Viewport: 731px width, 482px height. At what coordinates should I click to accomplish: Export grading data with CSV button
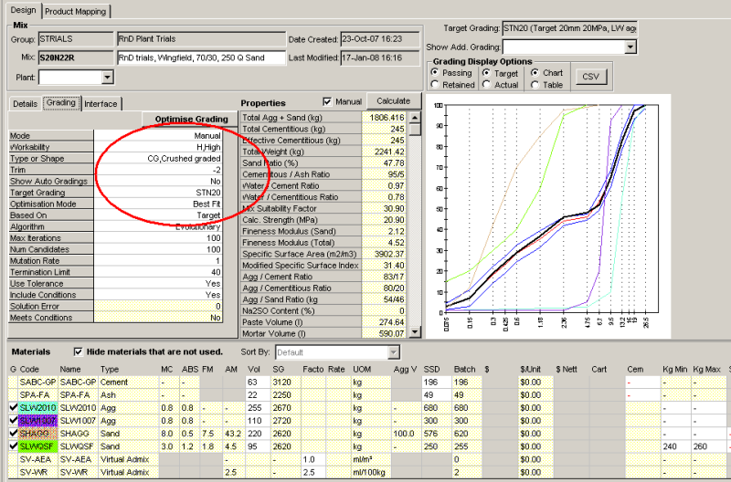590,77
